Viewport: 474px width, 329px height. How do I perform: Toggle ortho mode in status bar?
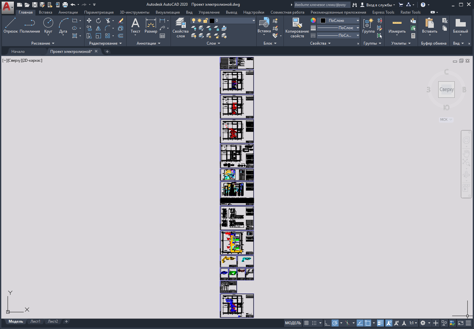pyautogui.click(x=327, y=323)
